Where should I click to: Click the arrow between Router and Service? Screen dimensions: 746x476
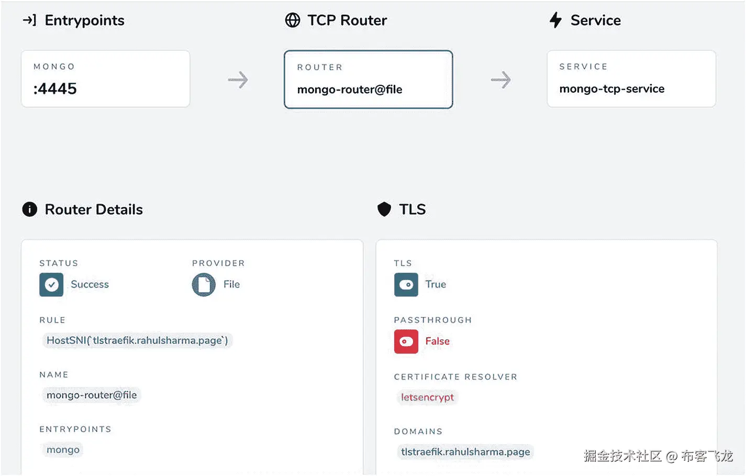tap(501, 80)
